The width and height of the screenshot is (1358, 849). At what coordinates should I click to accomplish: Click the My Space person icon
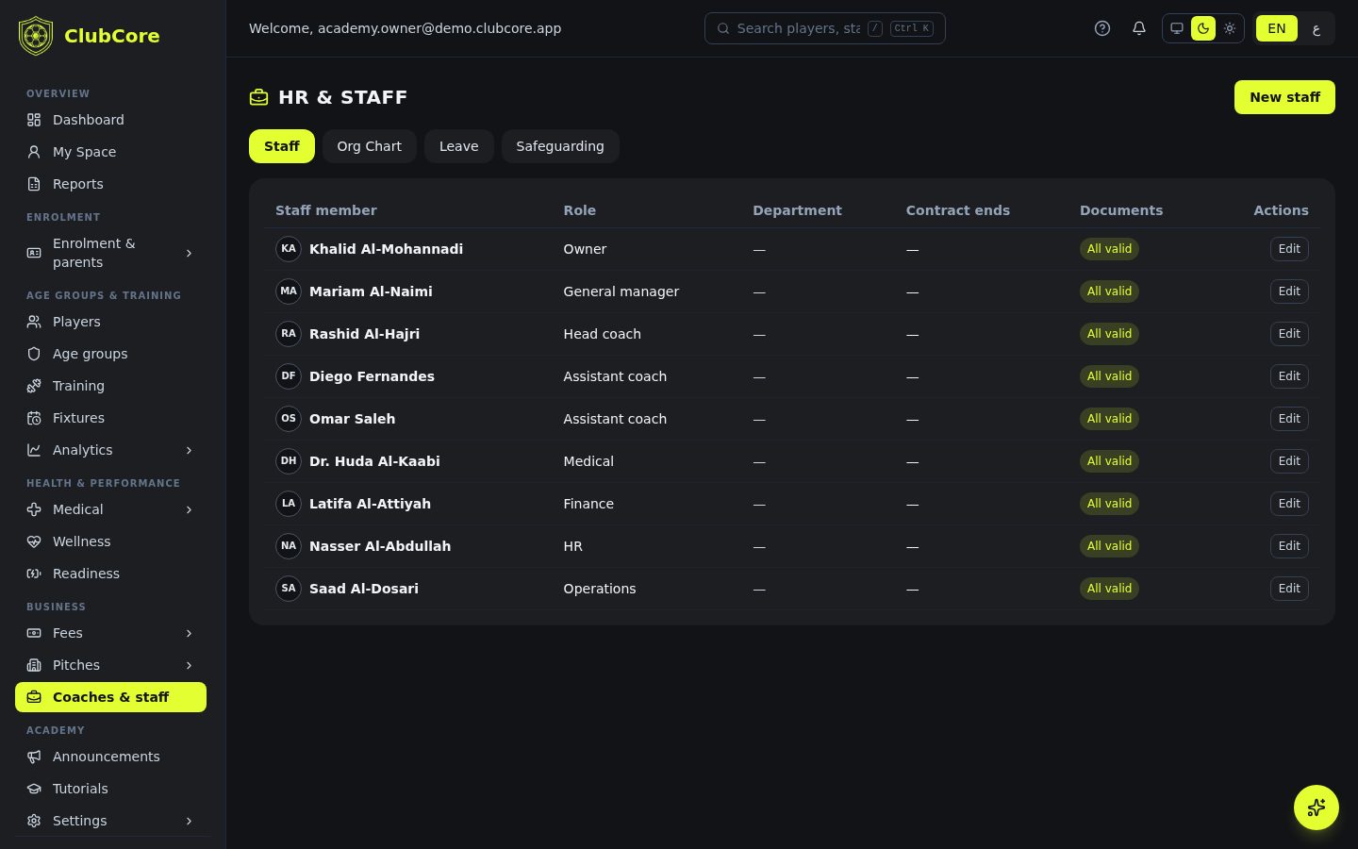(x=34, y=152)
